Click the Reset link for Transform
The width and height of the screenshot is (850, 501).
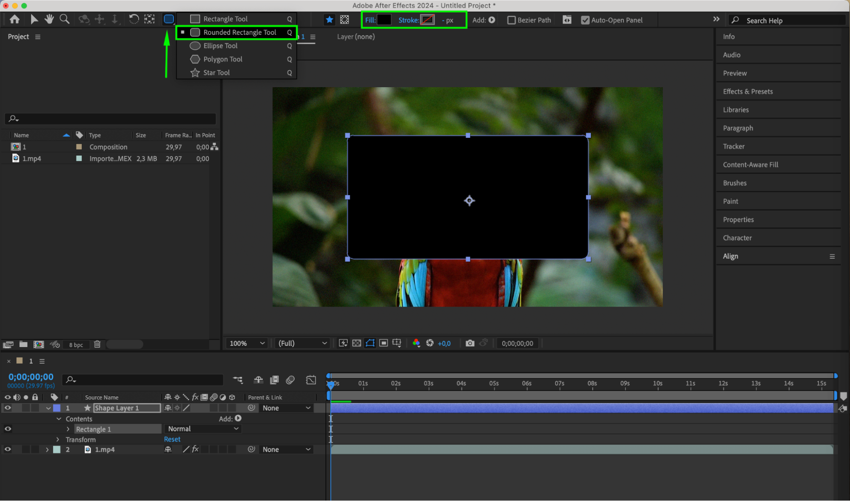172,439
